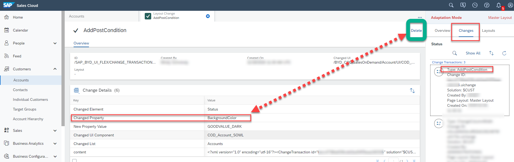Image resolution: width=514 pixels, height=162 pixels.
Task: Open the Overview tab in Adaptation panel
Action: [x=442, y=30]
